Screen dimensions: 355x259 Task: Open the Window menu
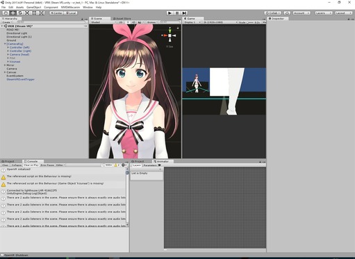click(88, 7)
